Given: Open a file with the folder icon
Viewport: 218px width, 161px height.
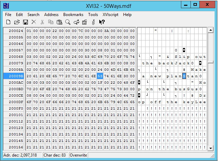Looking at the screenshot, I should point(17,22).
